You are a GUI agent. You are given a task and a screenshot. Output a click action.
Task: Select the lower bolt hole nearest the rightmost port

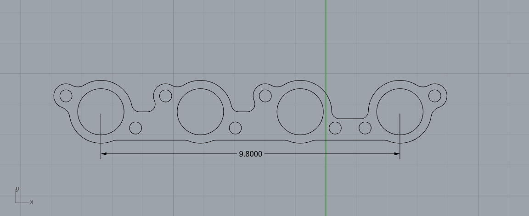pyautogui.click(x=365, y=128)
